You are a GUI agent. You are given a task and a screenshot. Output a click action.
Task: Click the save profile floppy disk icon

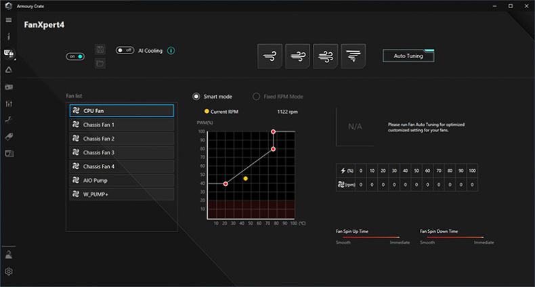[100, 49]
